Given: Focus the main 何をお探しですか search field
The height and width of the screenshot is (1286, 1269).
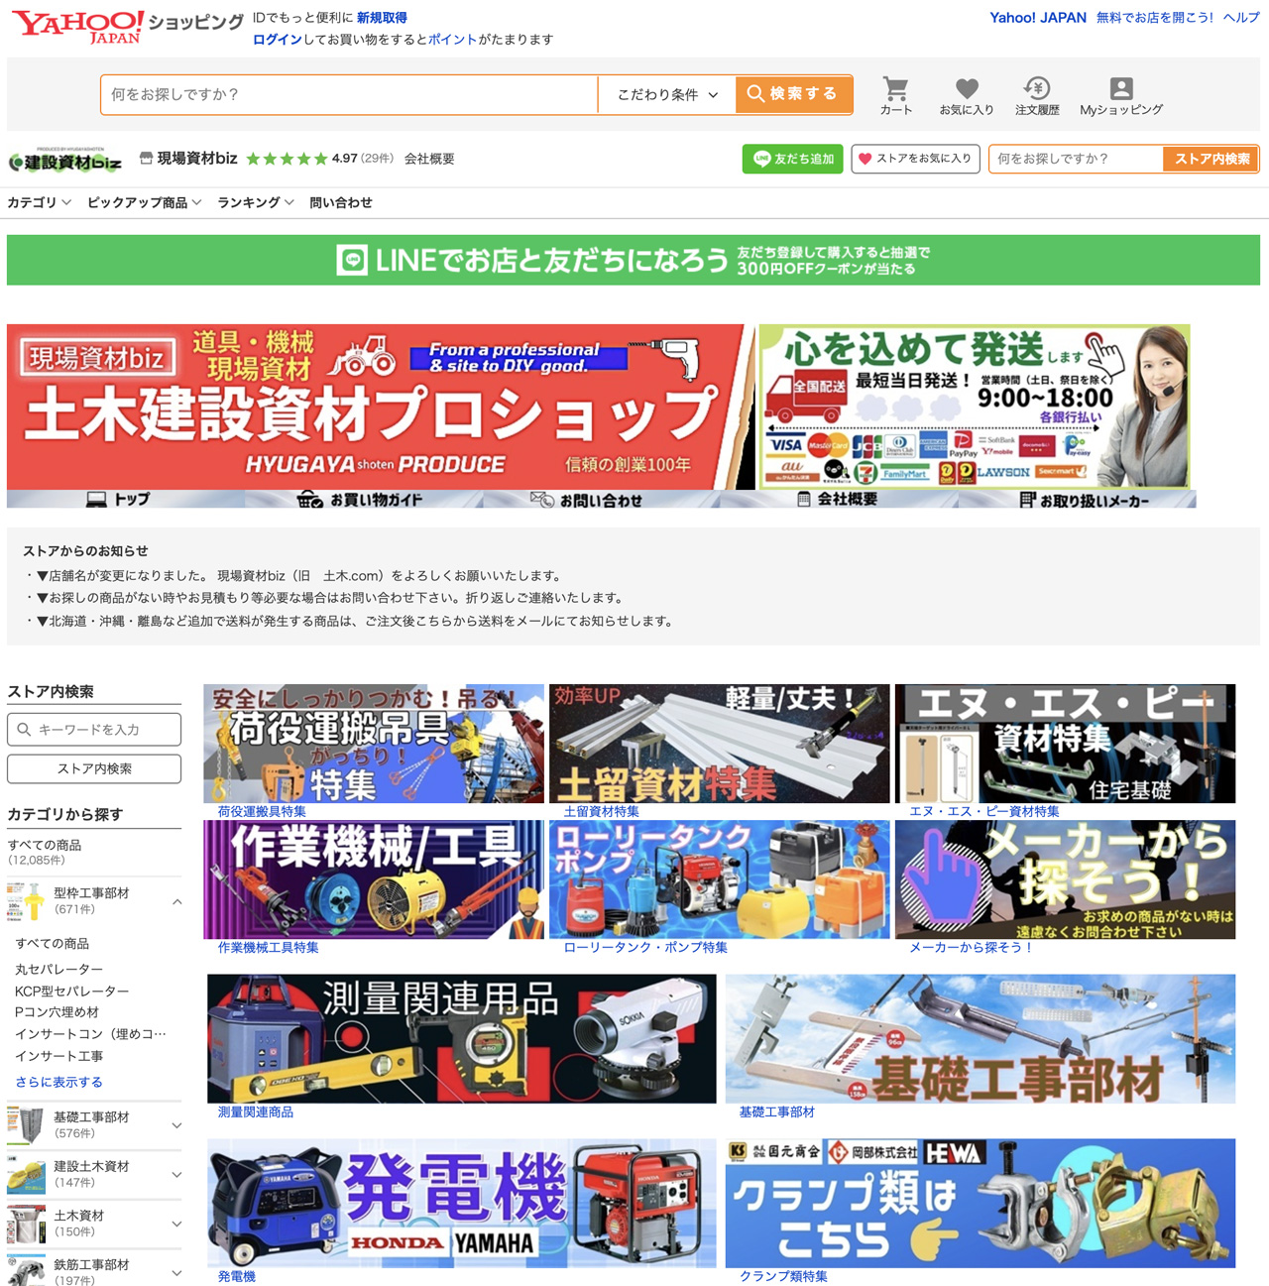Looking at the screenshot, I should (349, 94).
